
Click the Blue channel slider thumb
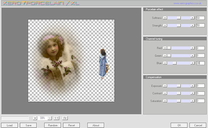click(174, 63)
